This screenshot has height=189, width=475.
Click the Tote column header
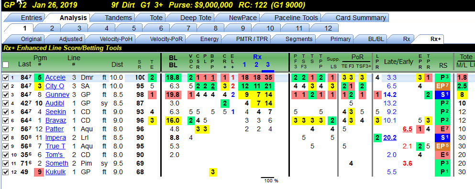[466, 57]
